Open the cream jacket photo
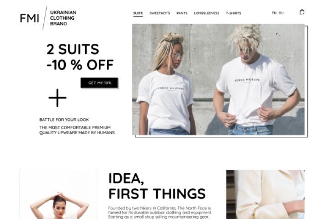 (265, 194)
